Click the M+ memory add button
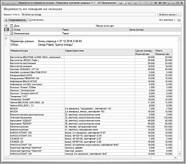Image resolution: width=186 pixels, height=164 pixels. coord(161,3)
